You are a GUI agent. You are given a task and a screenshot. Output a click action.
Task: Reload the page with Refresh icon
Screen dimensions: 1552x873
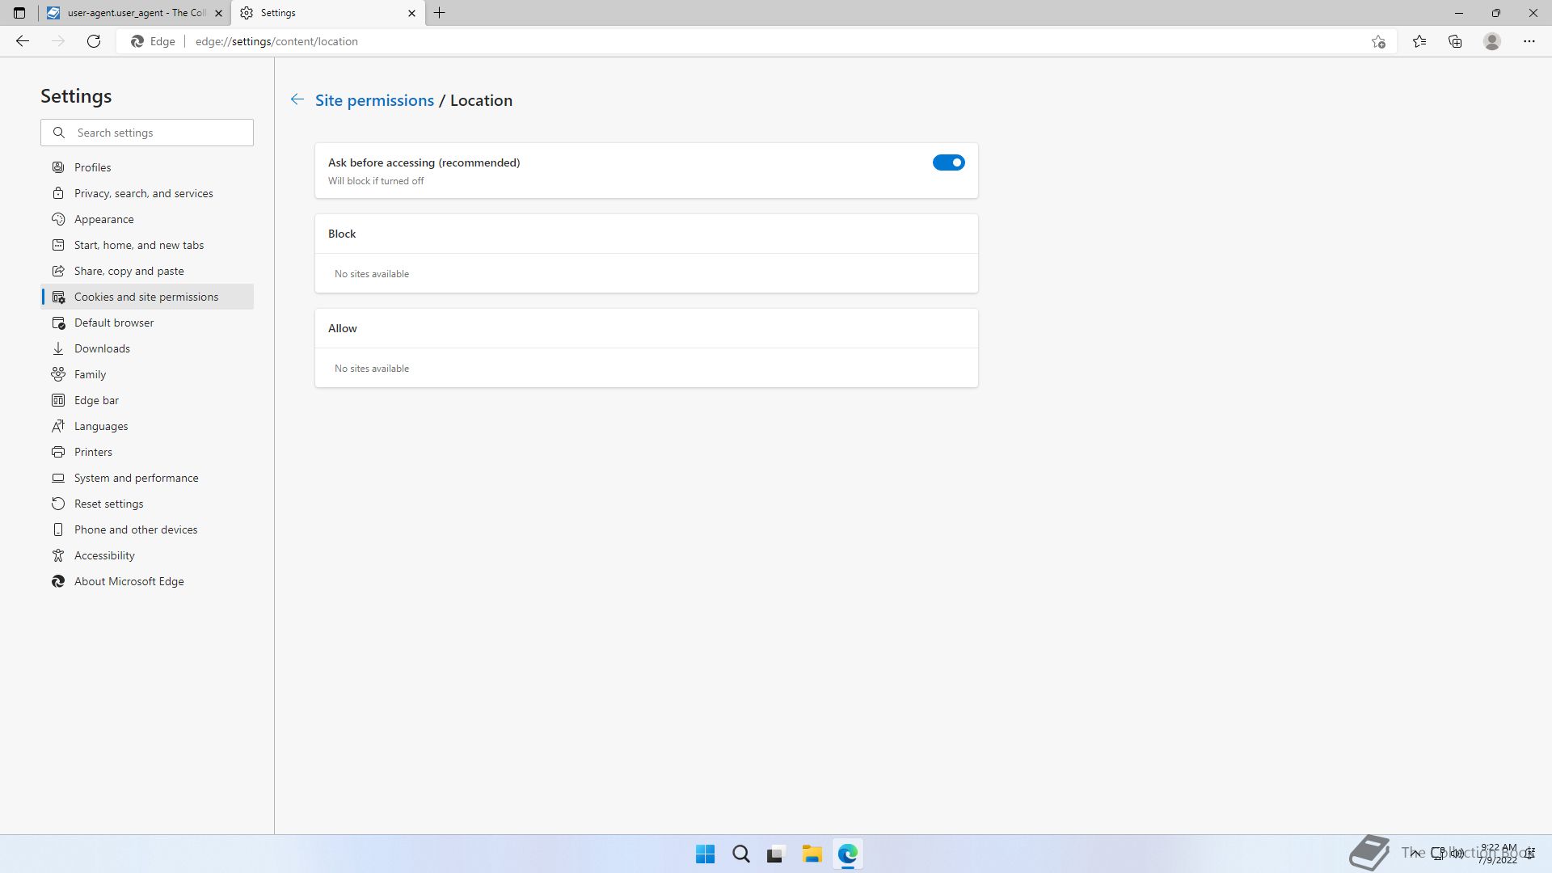[94, 41]
